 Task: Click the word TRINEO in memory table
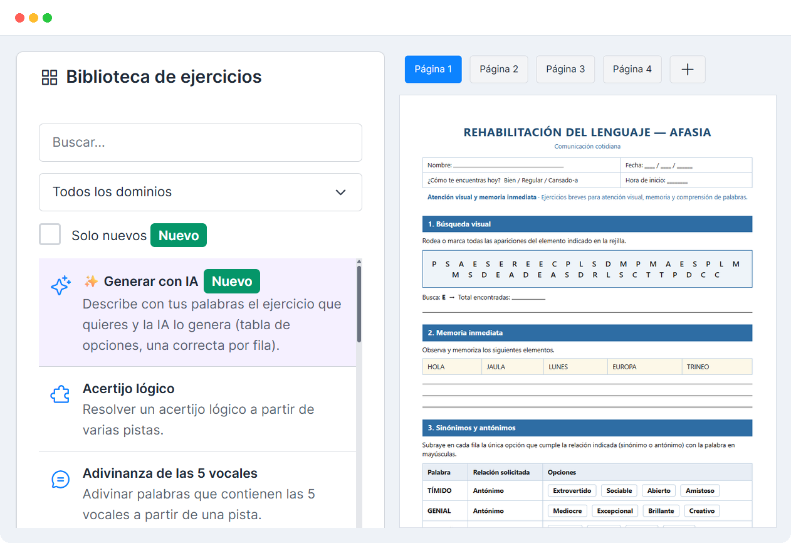click(698, 367)
